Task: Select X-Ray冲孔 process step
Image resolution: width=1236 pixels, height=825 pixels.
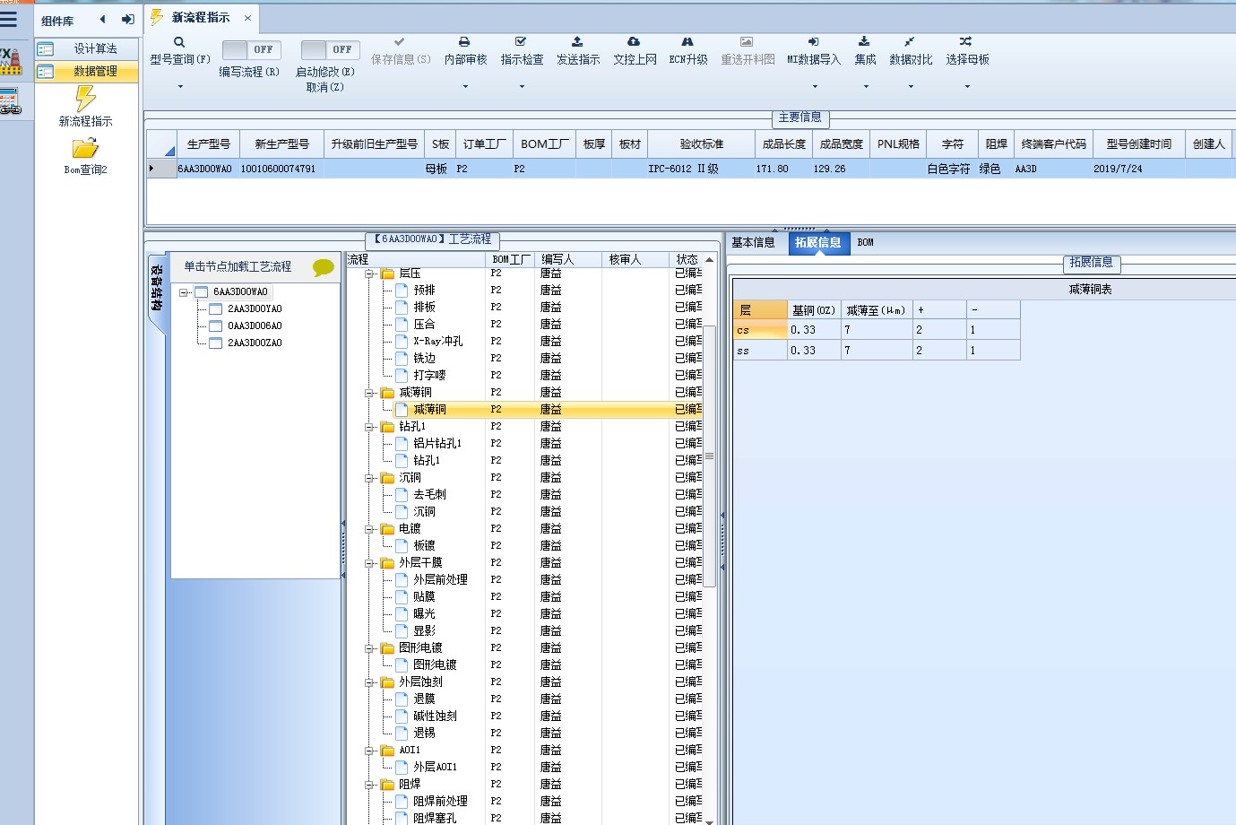Action: 438,342
